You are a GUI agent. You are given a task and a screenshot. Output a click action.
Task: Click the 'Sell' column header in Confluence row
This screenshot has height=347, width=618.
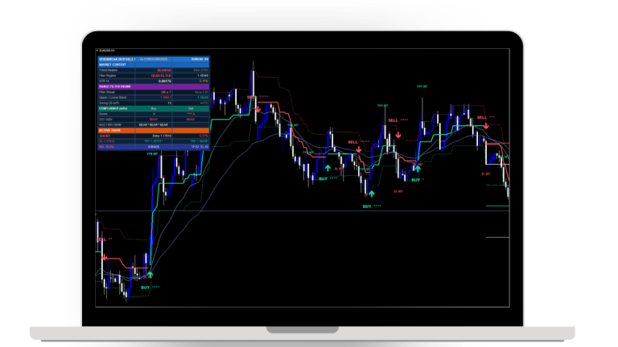click(x=191, y=108)
